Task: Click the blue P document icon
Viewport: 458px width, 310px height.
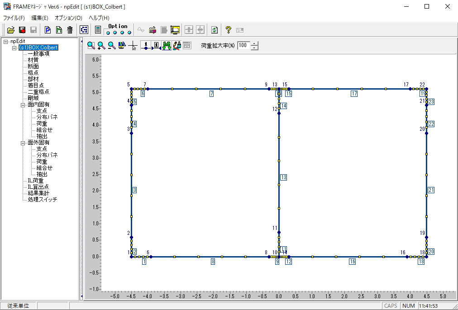Action: (48, 30)
